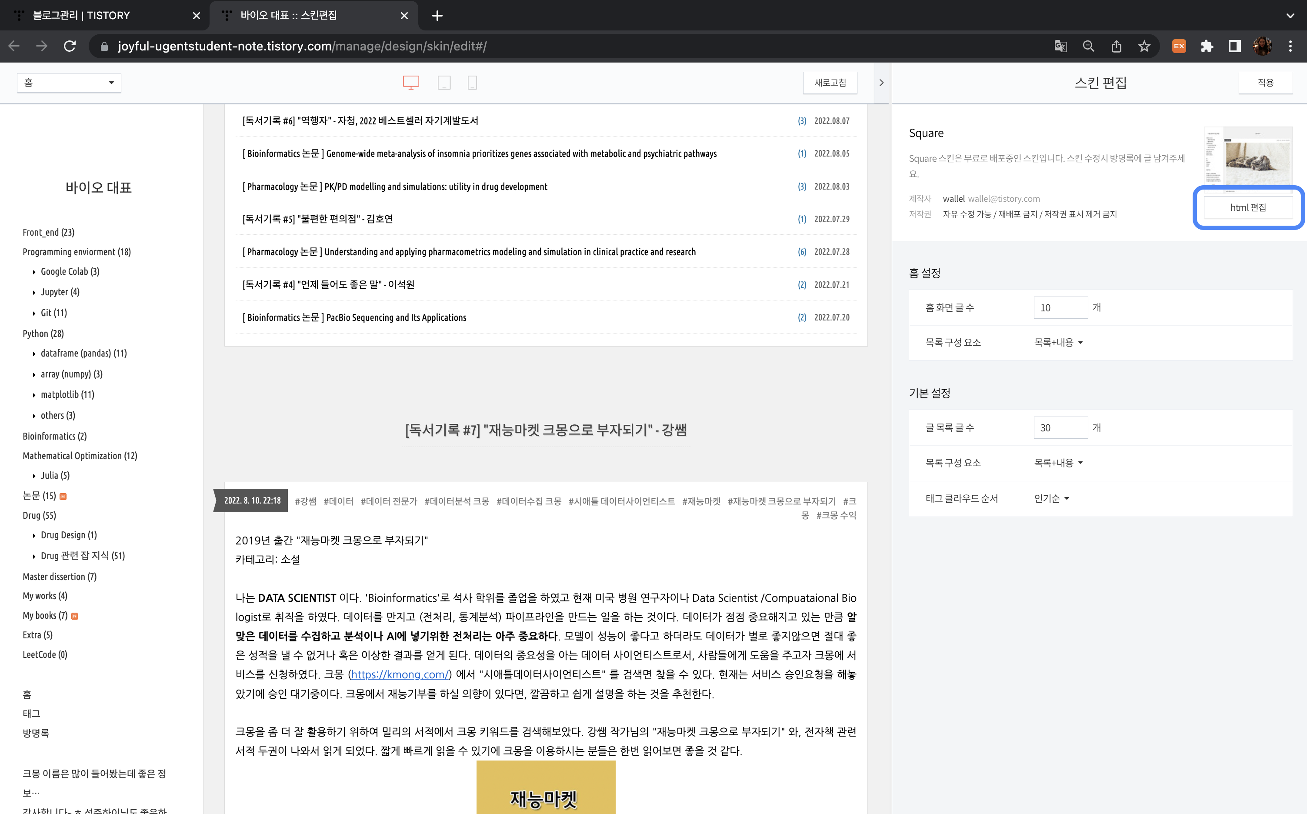Open browser extensions puzzle icon
This screenshot has height=814, width=1307.
[1207, 46]
